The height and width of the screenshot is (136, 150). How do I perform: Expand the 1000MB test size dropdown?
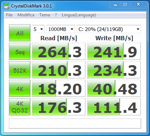(x=61, y=29)
